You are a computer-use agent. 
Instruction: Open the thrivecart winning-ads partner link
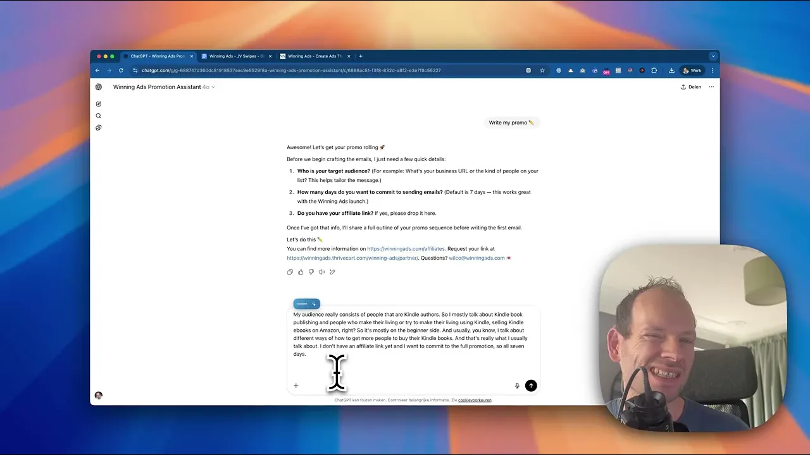352,258
